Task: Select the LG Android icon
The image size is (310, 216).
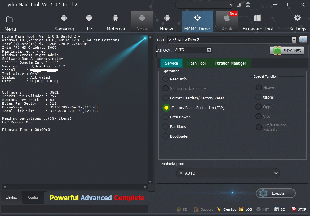Action: point(89,18)
